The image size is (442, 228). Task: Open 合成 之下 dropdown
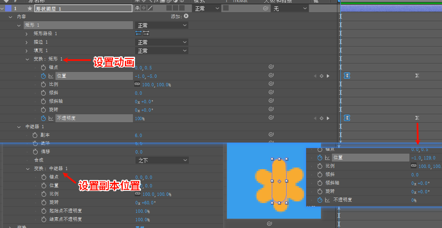coord(162,160)
